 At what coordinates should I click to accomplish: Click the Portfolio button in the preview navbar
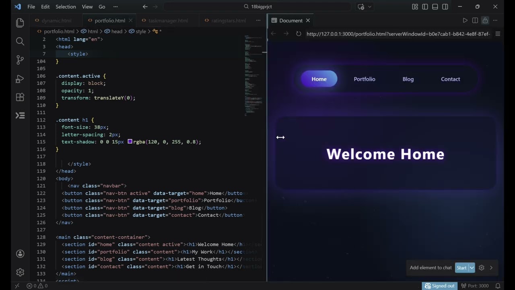tap(365, 79)
